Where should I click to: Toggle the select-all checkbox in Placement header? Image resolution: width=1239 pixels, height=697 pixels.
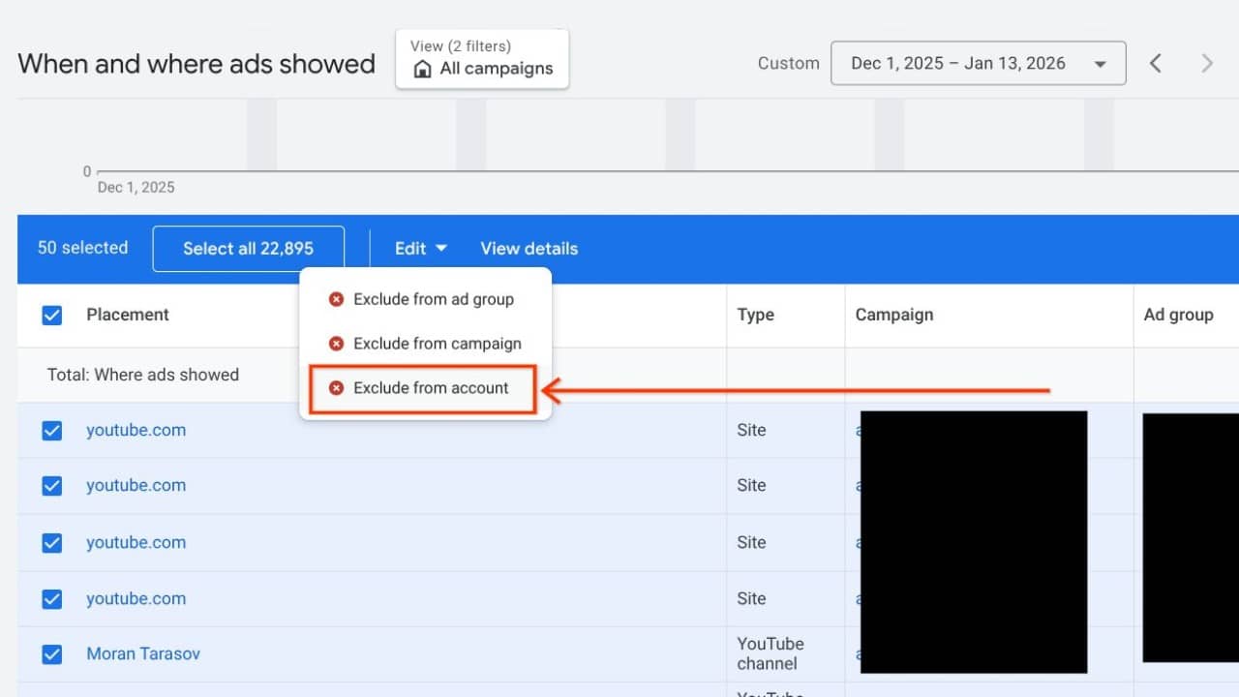coord(52,316)
